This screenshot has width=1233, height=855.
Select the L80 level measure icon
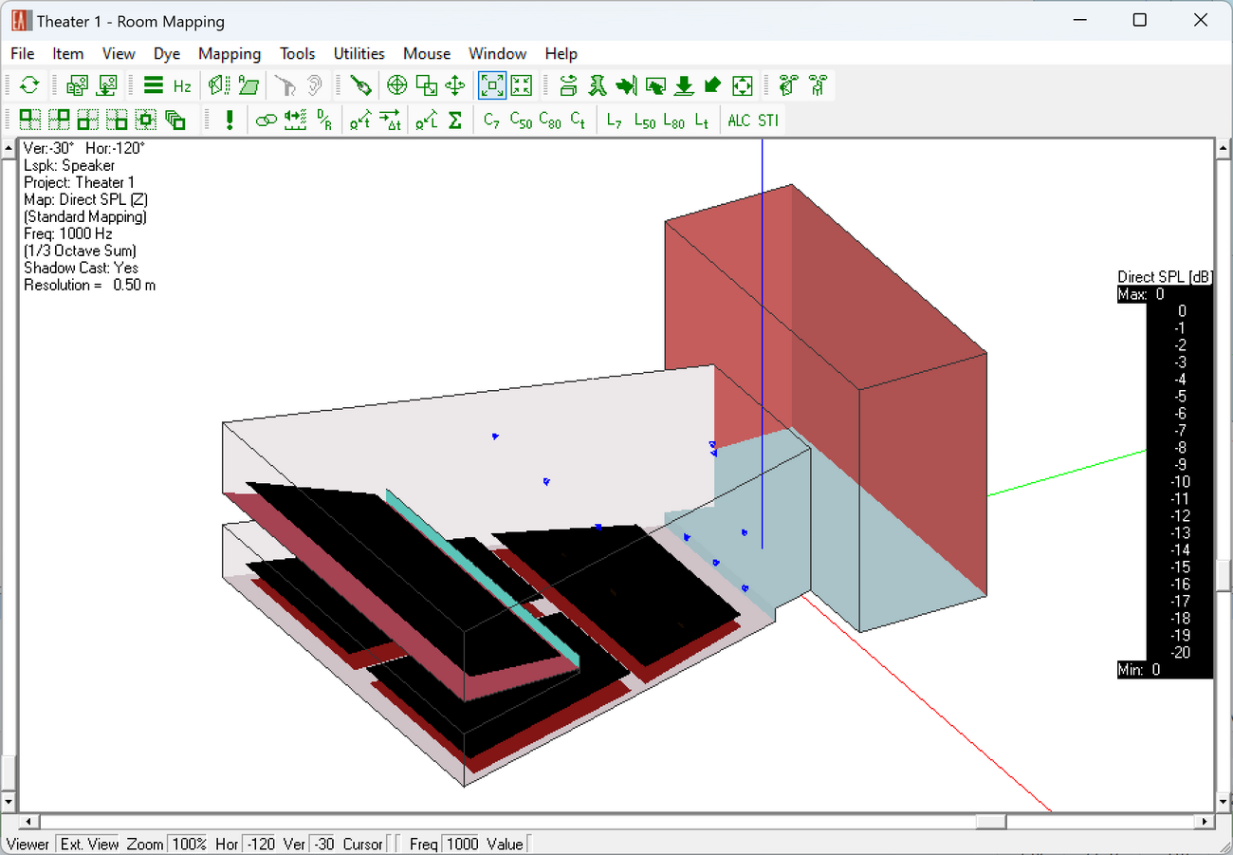[673, 121]
